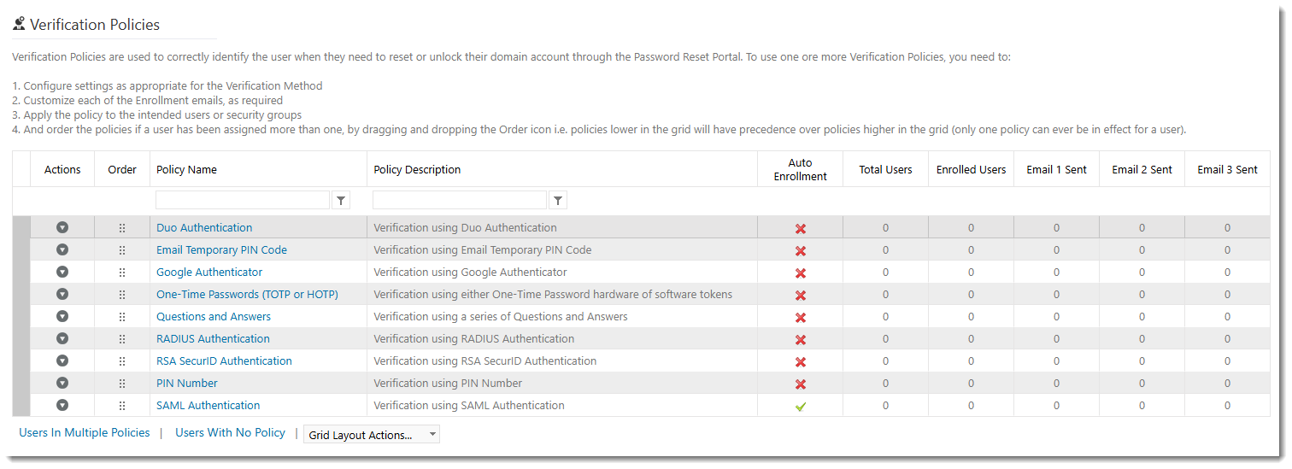Sort by Total Users column header
The width and height of the screenshot is (1292, 469).
click(885, 169)
